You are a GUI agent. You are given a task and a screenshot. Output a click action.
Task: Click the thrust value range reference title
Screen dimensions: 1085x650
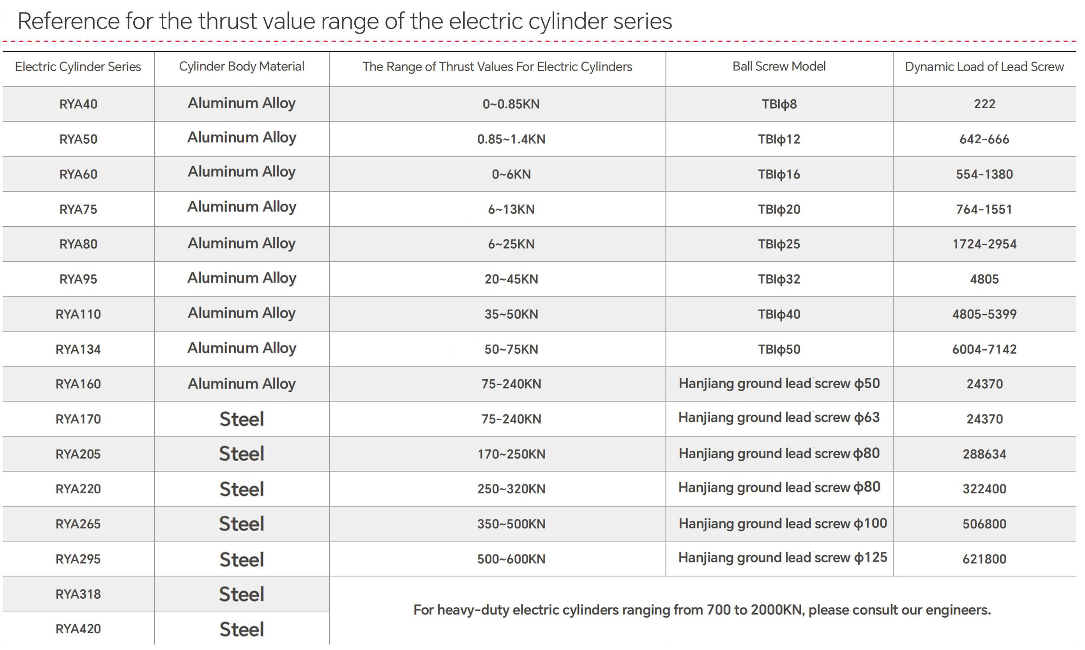tap(345, 21)
